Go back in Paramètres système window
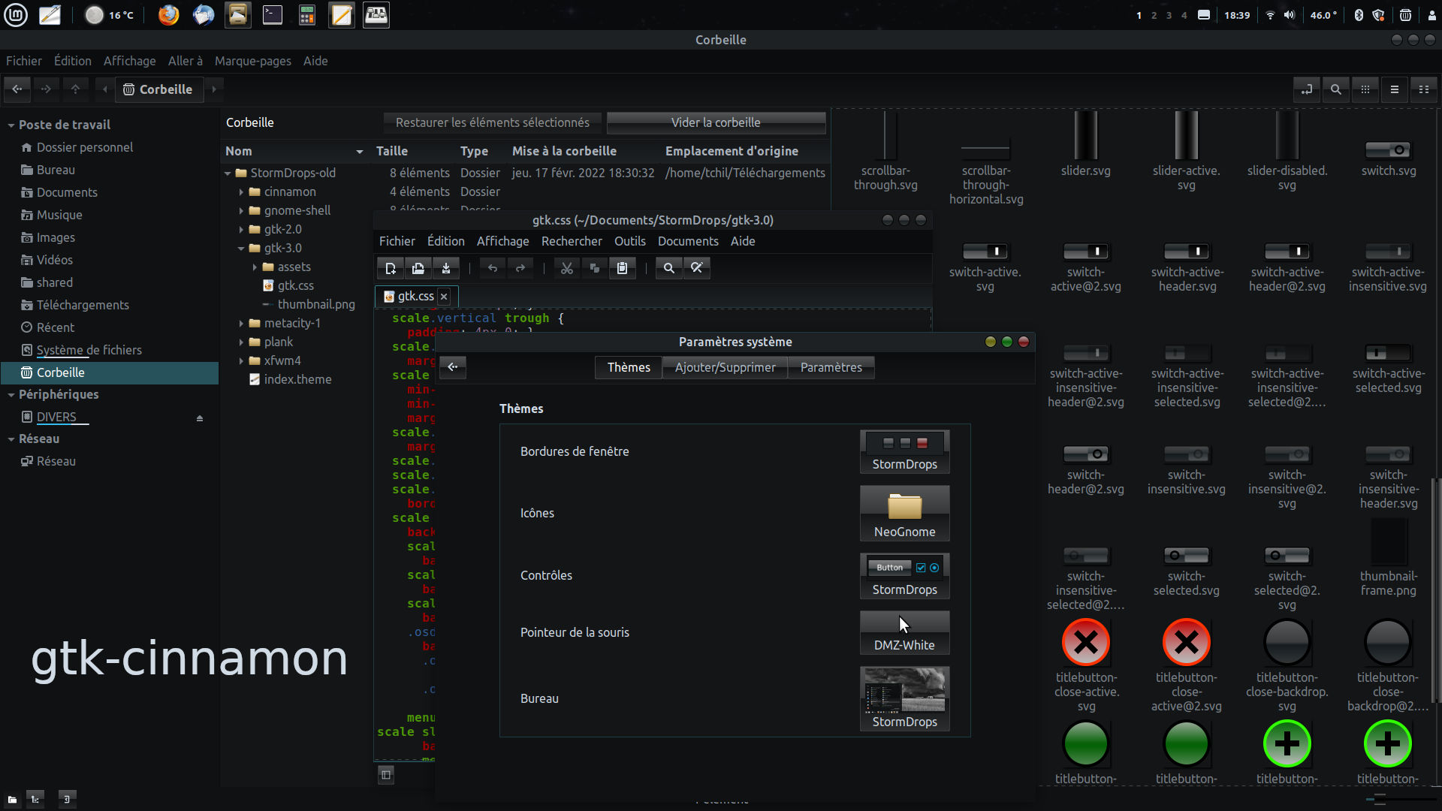 point(453,367)
